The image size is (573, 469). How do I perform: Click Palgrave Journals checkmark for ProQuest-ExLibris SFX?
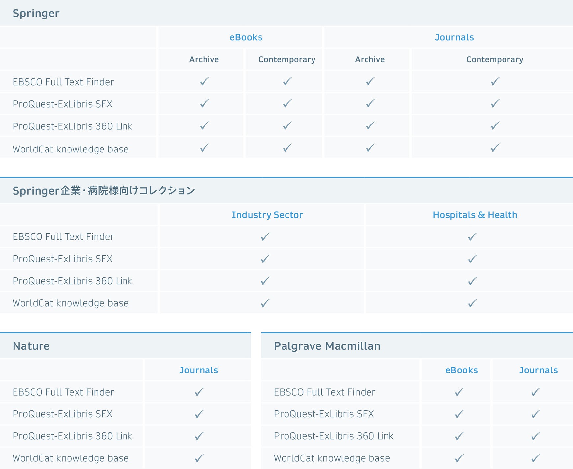(x=536, y=414)
